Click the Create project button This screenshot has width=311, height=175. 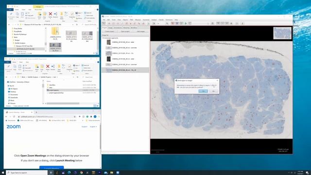pos(109,31)
